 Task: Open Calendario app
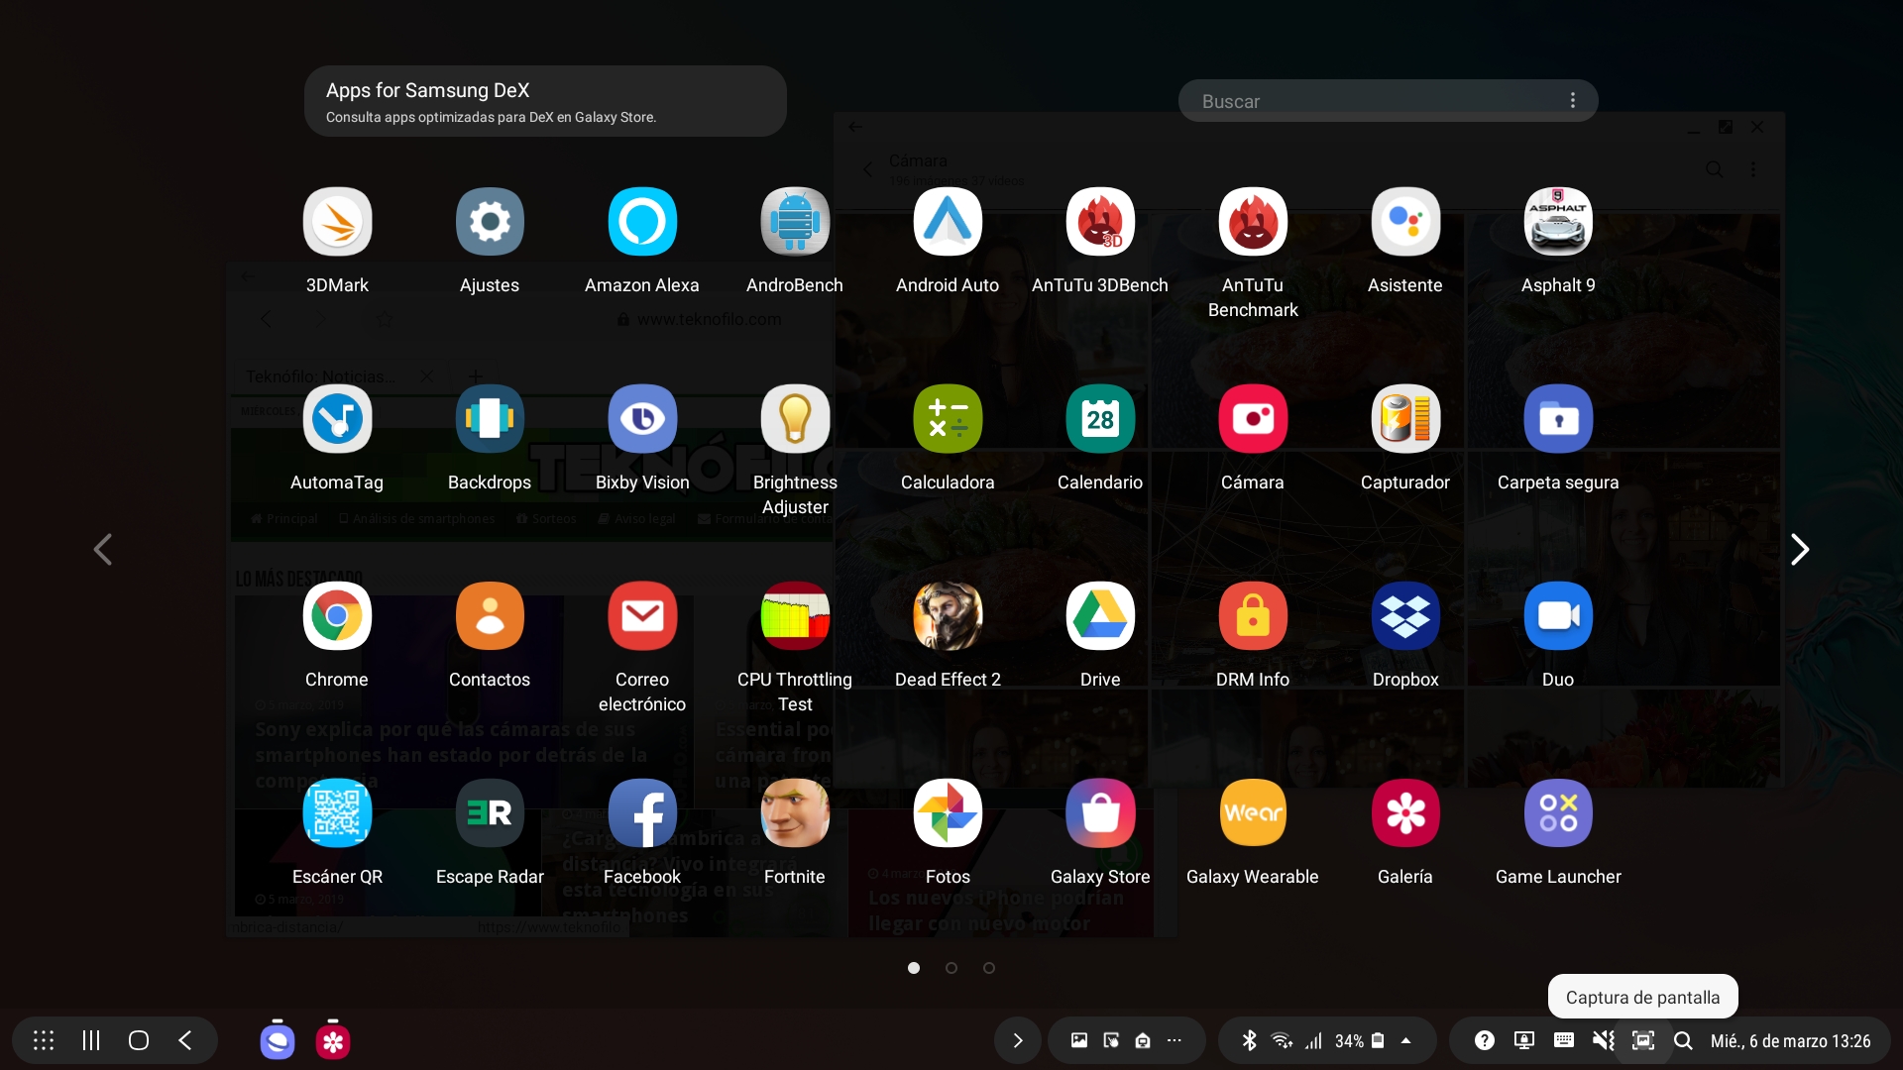1100,419
